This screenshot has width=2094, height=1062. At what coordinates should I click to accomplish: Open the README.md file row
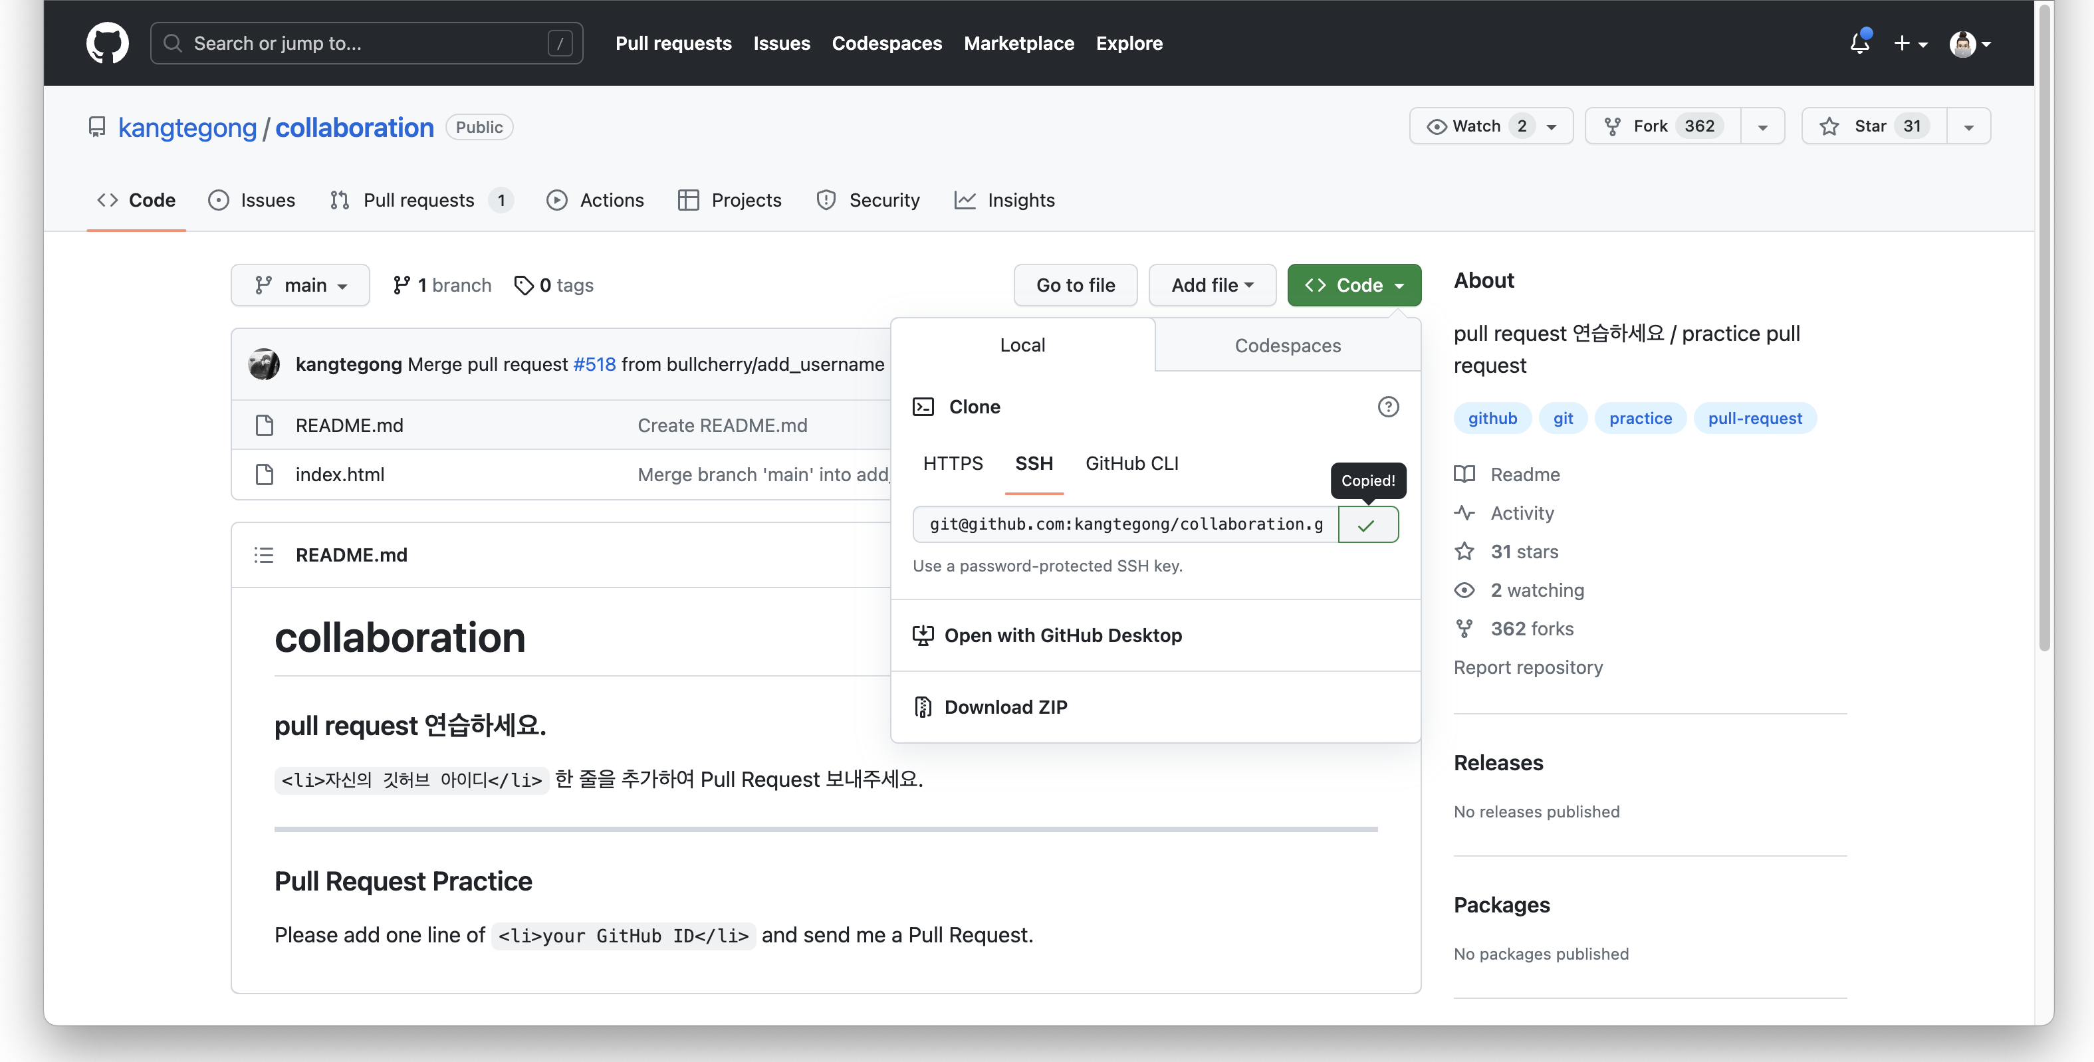tap(561, 425)
